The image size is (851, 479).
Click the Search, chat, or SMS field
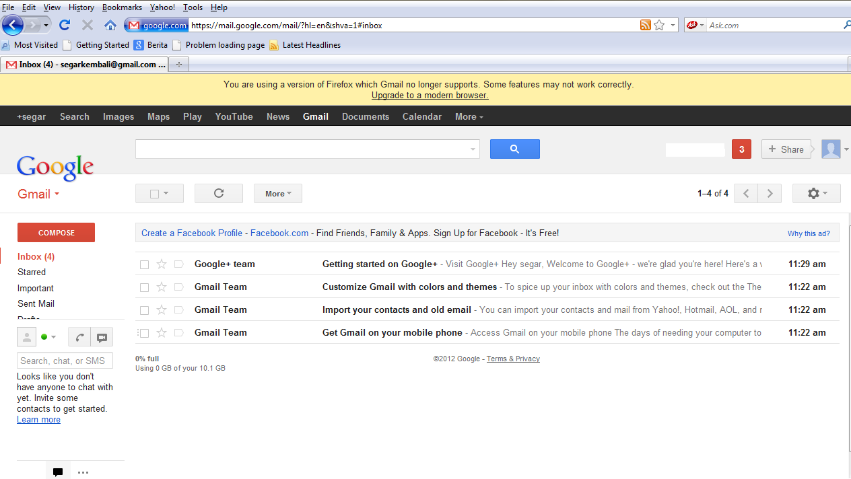click(x=65, y=361)
